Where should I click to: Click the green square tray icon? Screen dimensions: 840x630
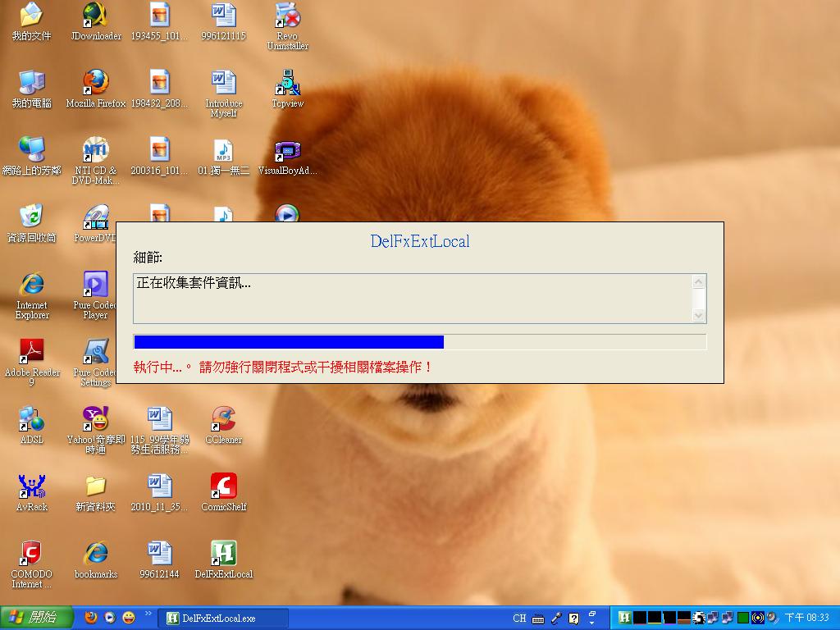click(x=742, y=618)
